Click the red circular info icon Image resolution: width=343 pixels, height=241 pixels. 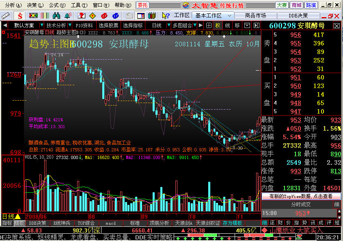tap(104, 15)
